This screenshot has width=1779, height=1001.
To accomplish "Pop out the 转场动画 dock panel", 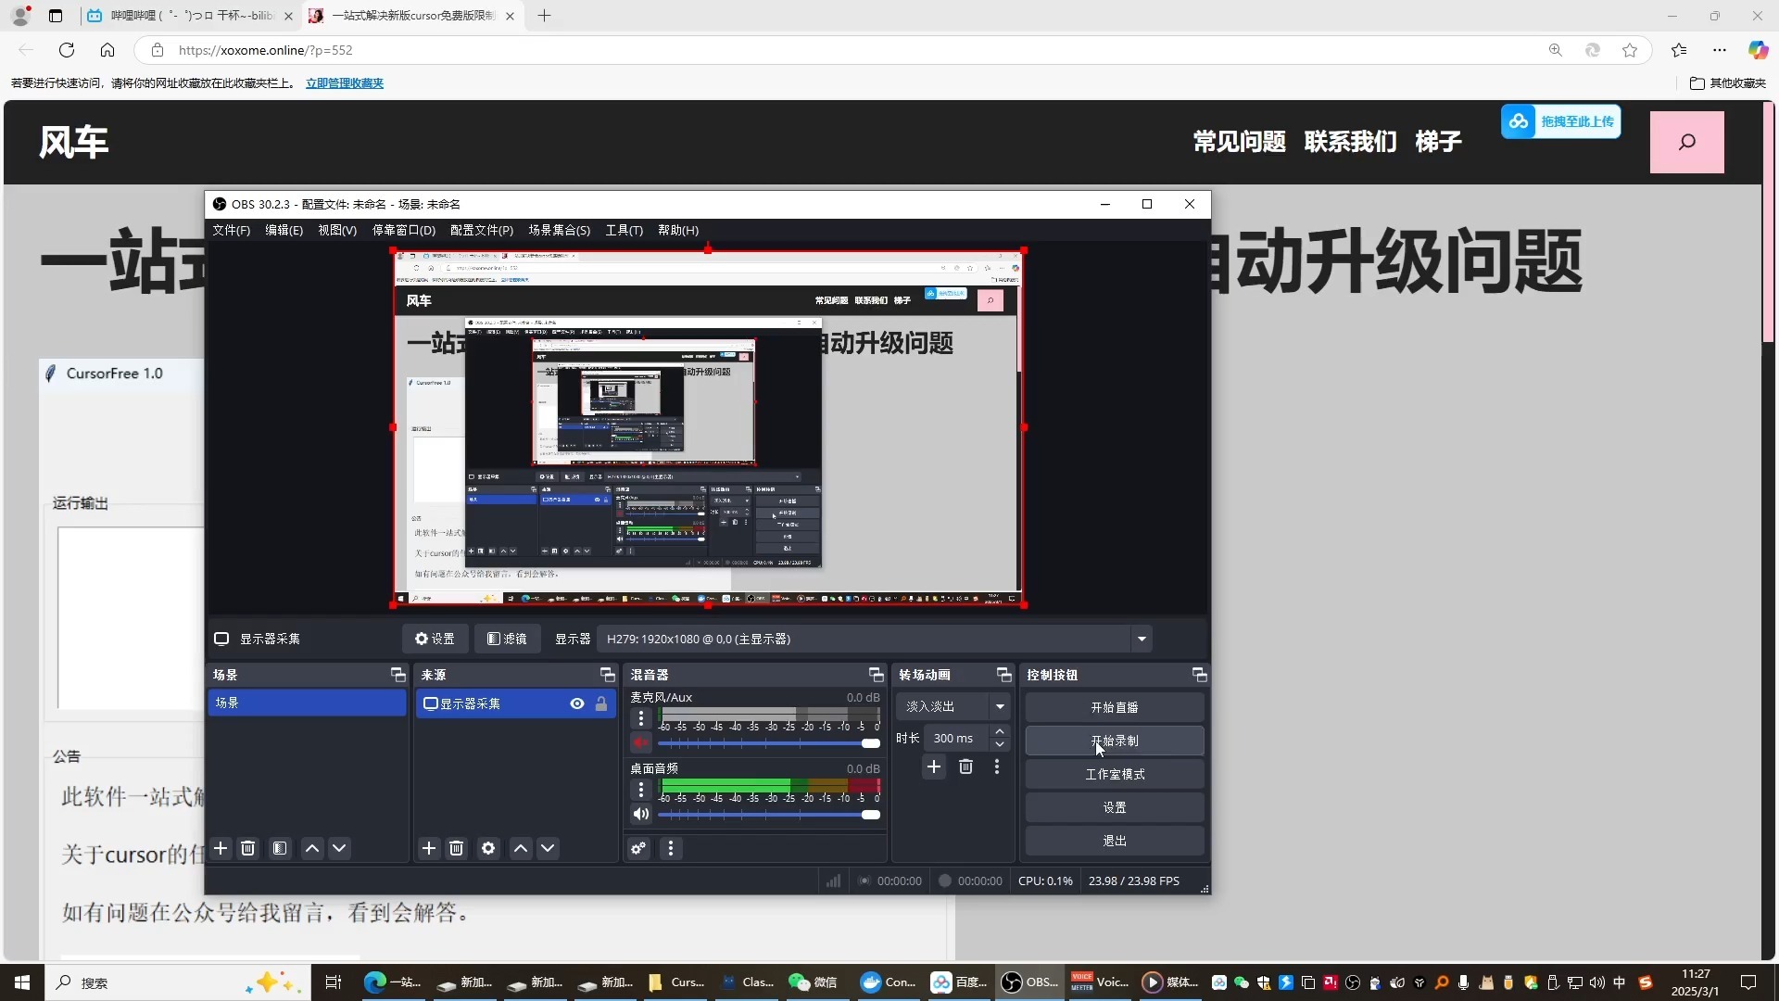I will 1003,675.
